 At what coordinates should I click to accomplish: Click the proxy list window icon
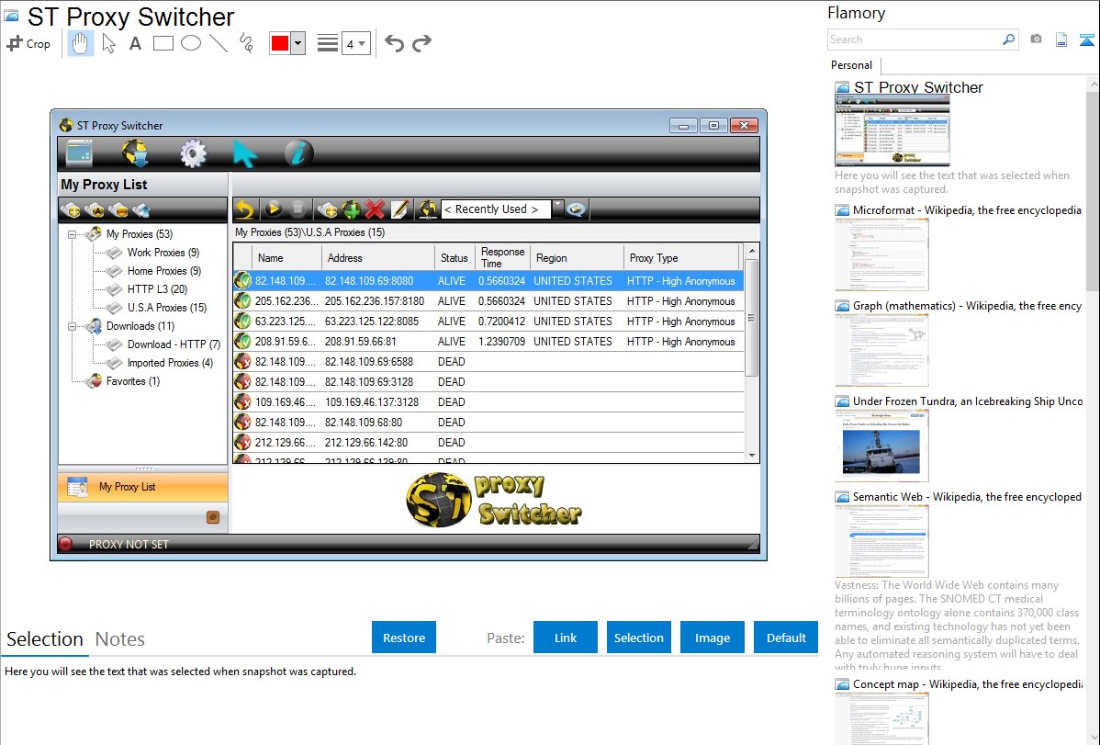coord(79,153)
